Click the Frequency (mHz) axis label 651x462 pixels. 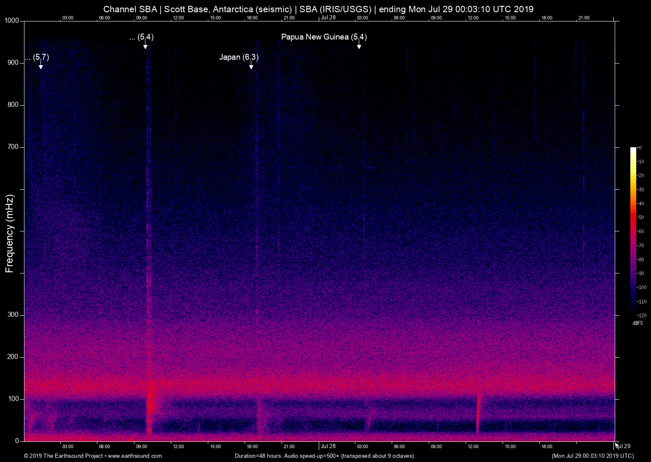10,234
